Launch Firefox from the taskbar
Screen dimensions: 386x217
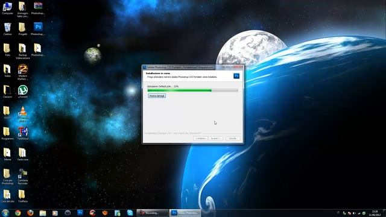click(30, 213)
